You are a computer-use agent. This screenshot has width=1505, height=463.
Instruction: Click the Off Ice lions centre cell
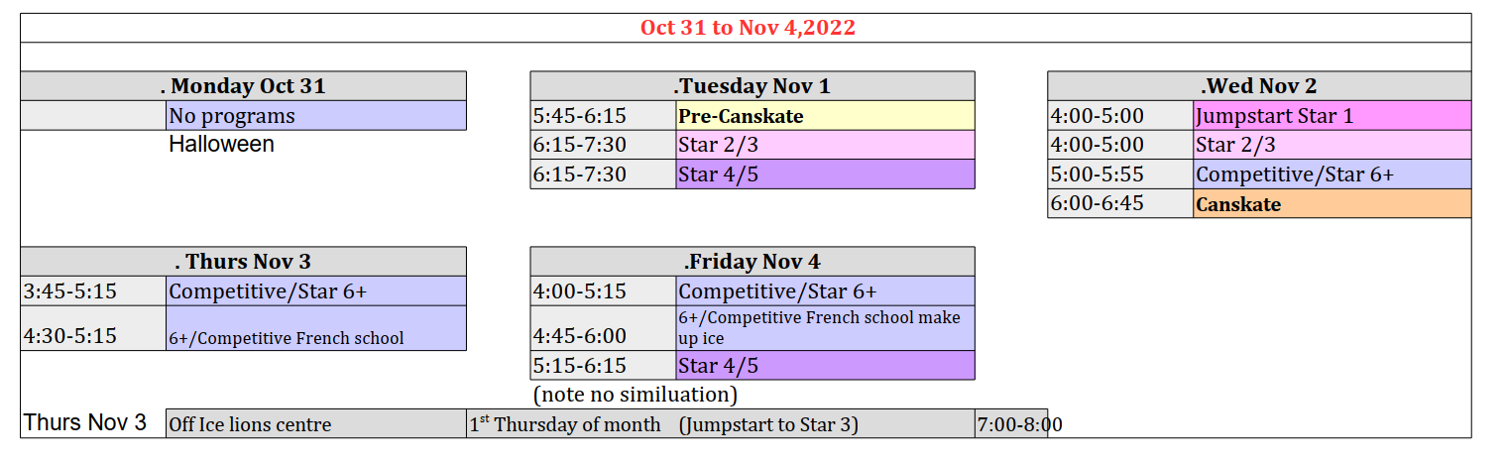(x=316, y=423)
